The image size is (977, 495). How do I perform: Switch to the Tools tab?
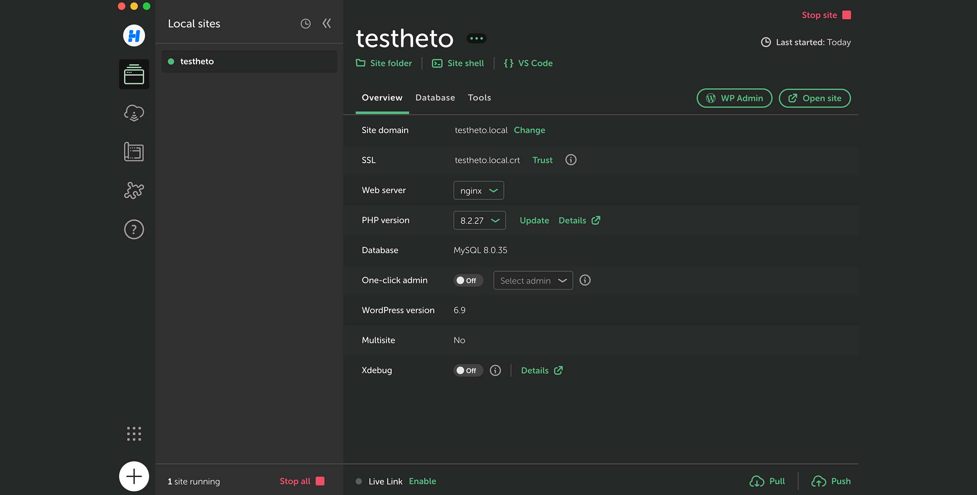(479, 98)
